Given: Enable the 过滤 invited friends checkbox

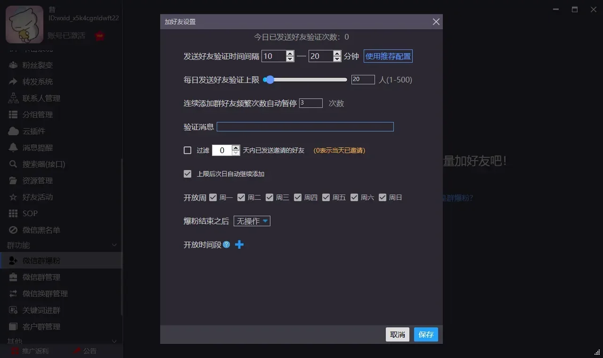Looking at the screenshot, I should click(x=187, y=150).
